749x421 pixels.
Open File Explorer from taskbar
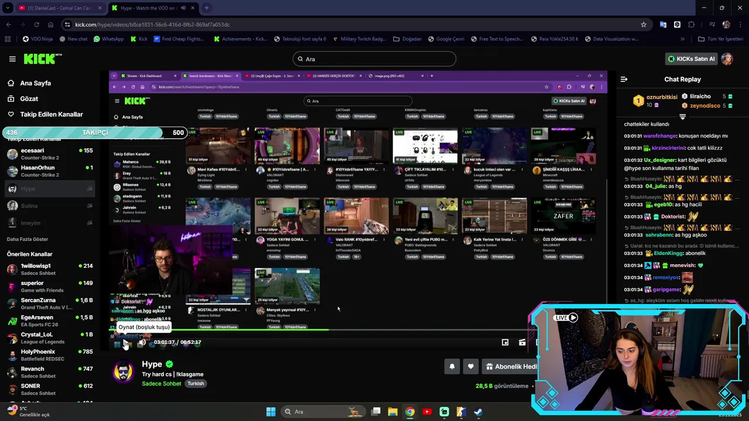pyautogui.click(x=393, y=412)
